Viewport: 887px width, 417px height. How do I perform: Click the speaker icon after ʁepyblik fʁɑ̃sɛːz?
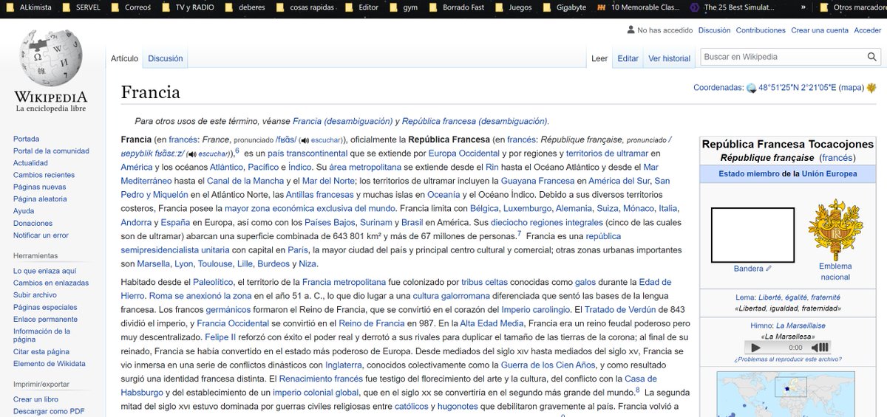click(191, 154)
